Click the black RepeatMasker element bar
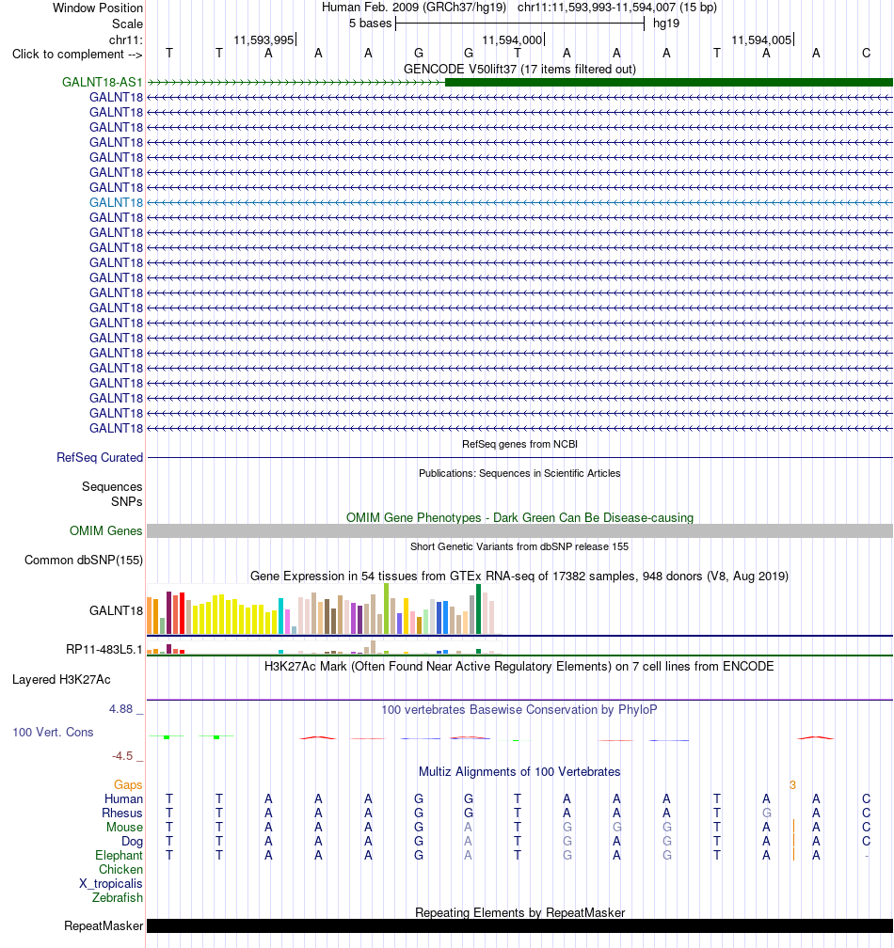This screenshot has height=948, width=894. (519, 926)
